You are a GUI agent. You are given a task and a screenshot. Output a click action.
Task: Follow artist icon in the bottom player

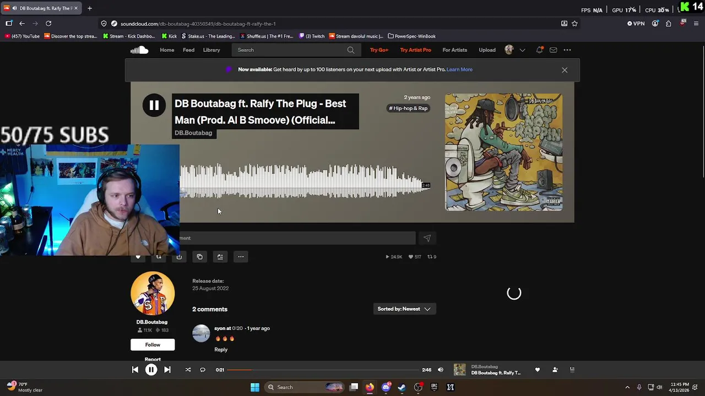pyautogui.click(x=555, y=370)
